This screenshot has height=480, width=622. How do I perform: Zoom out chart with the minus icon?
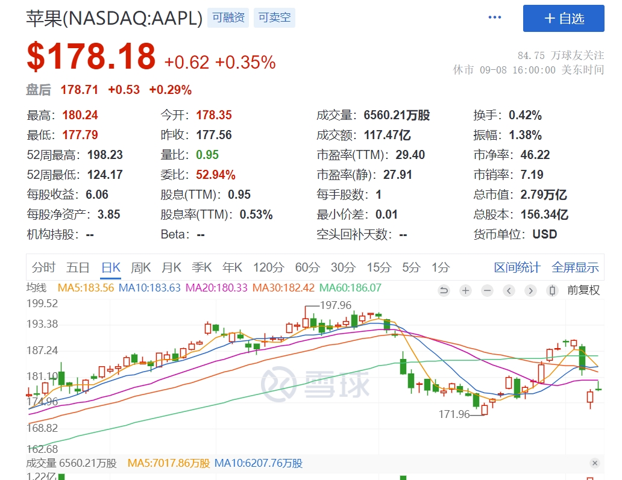click(487, 290)
